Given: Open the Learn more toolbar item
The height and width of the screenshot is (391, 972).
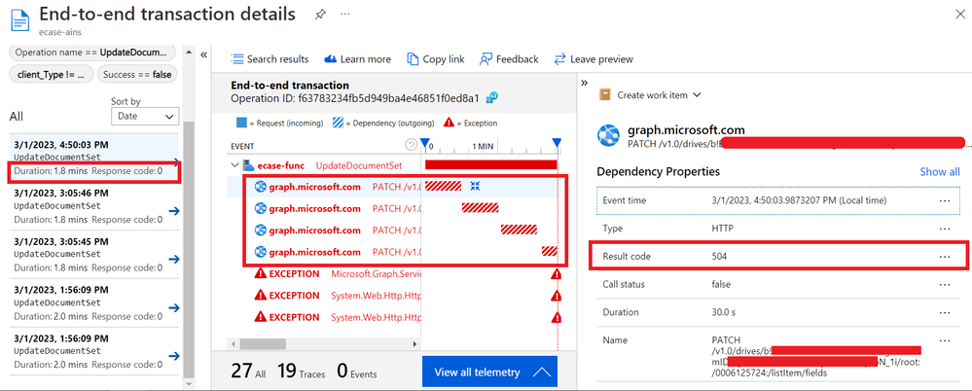Looking at the screenshot, I should [358, 59].
